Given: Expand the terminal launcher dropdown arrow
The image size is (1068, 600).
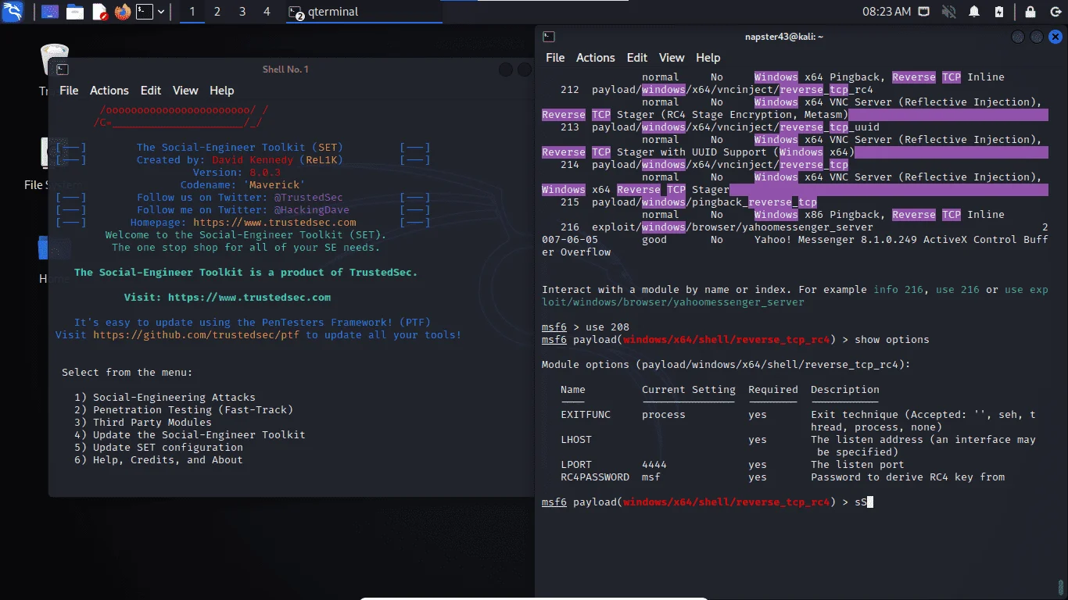Looking at the screenshot, I should [161, 12].
